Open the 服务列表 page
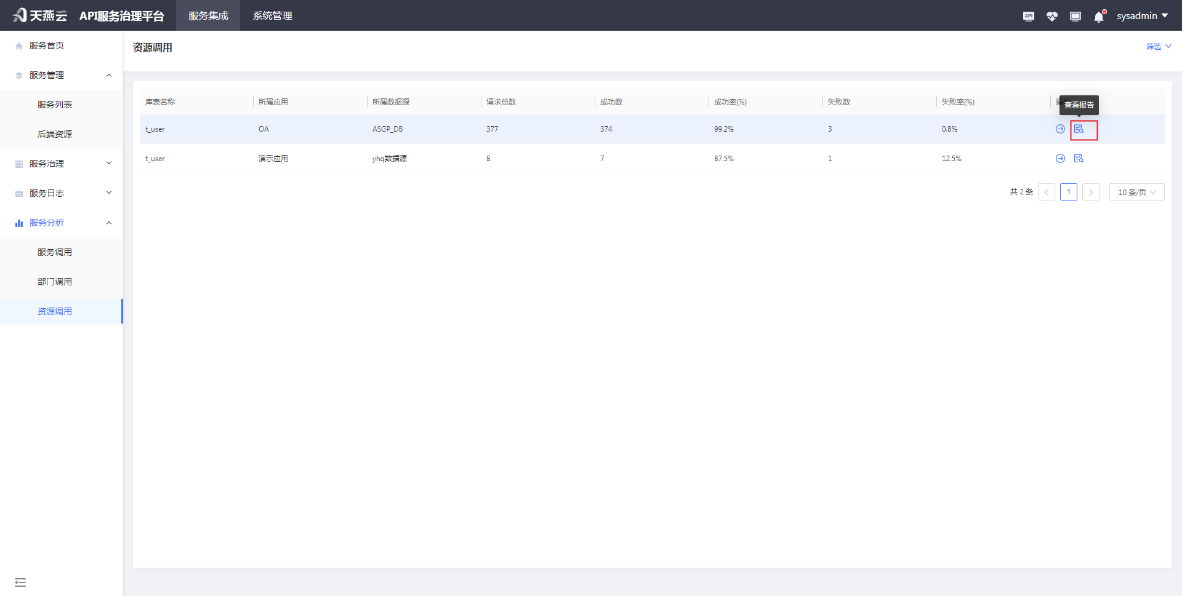Screen dimensions: 1182x596 [54, 104]
